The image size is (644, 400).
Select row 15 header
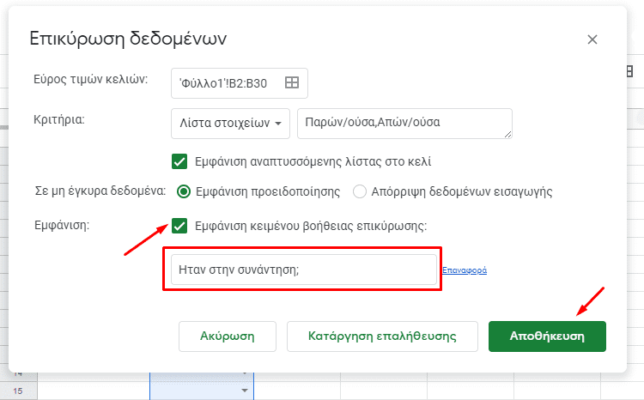[x=18, y=391]
